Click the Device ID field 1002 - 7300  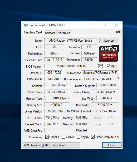pyautogui.click(x=53, y=73)
